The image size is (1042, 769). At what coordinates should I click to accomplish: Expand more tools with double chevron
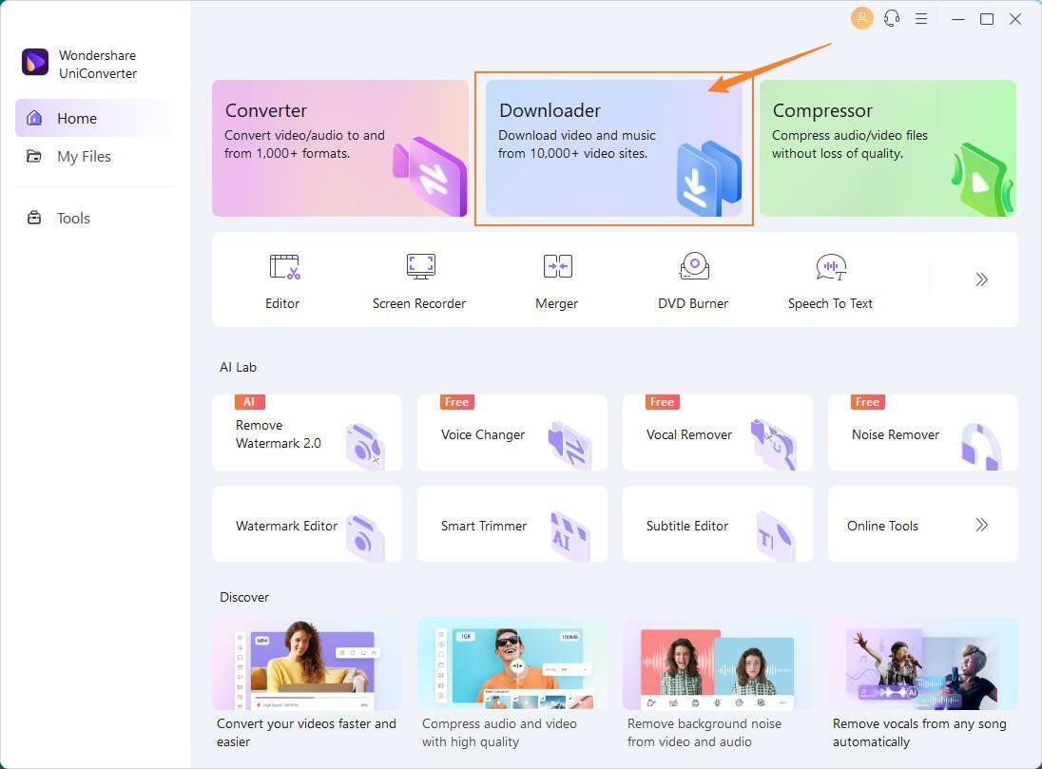pyautogui.click(x=981, y=279)
